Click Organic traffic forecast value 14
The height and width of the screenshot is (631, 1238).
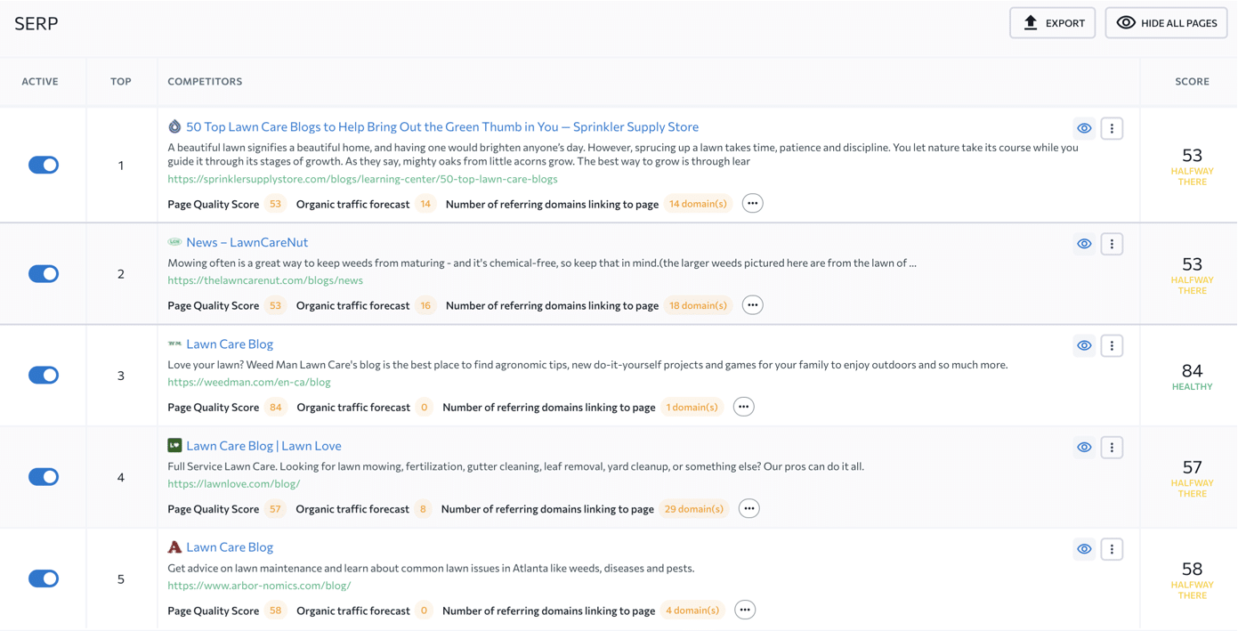tap(425, 204)
